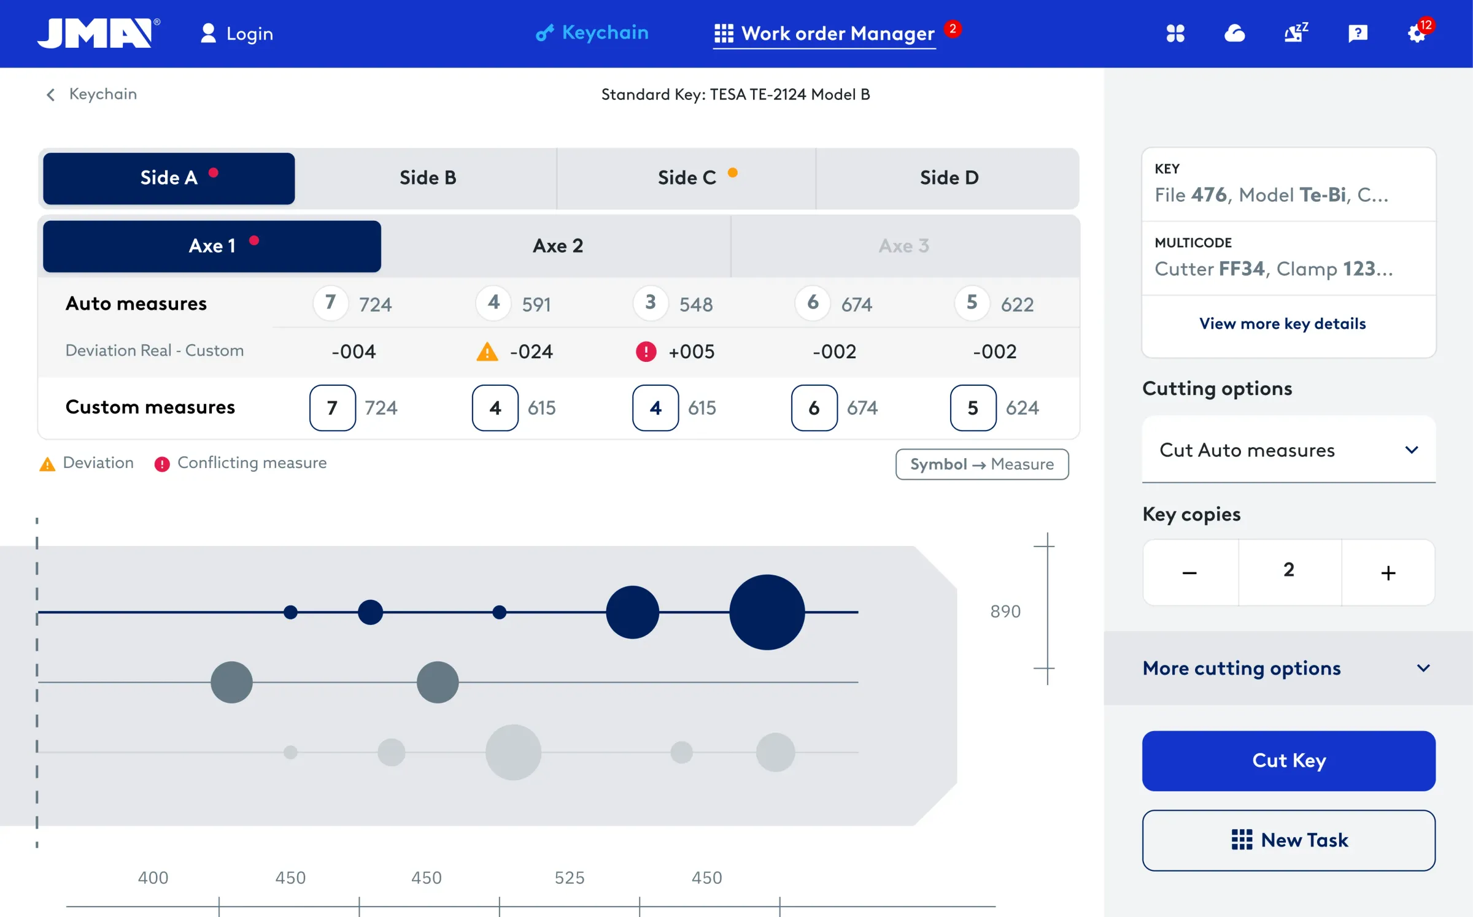
Task: Click the four-dots apps icon in header
Action: pyautogui.click(x=1175, y=33)
